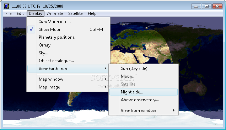Close the open Display menu
This screenshot has height=130, width=226.
(36, 13)
